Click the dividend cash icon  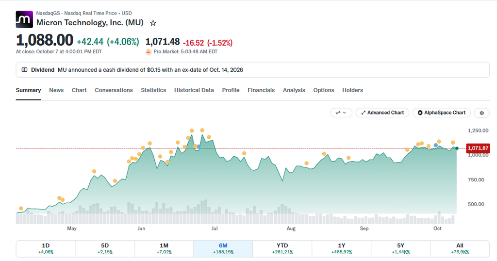24,70
